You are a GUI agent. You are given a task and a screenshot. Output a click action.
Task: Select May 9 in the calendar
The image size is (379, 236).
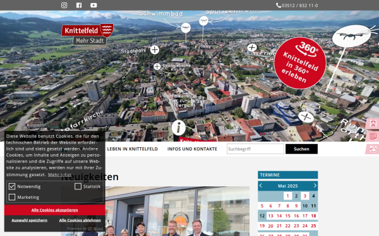pos(296,206)
